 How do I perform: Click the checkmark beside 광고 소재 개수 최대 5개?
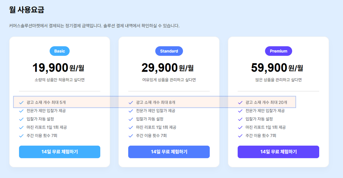click(x=21, y=103)
